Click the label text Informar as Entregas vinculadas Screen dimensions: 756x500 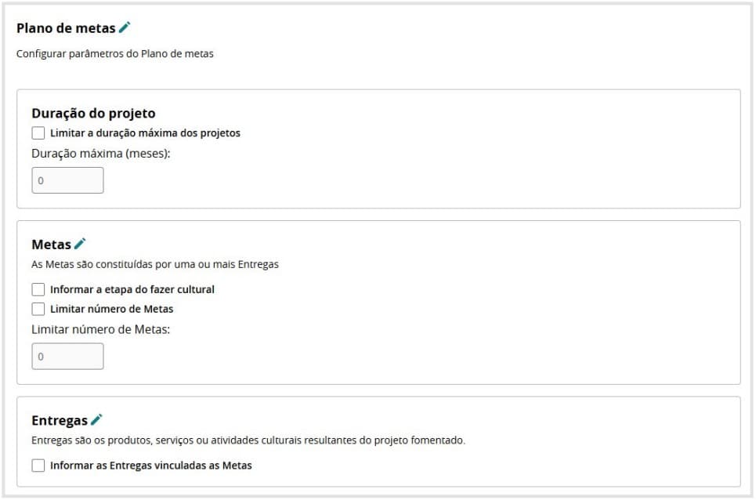click(x=150, y=466)
